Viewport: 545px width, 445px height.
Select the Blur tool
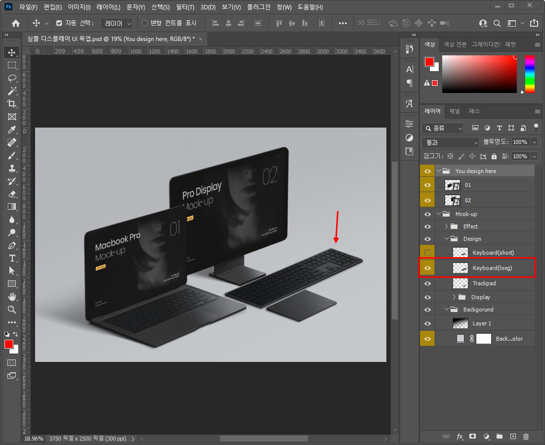[12, 220]
